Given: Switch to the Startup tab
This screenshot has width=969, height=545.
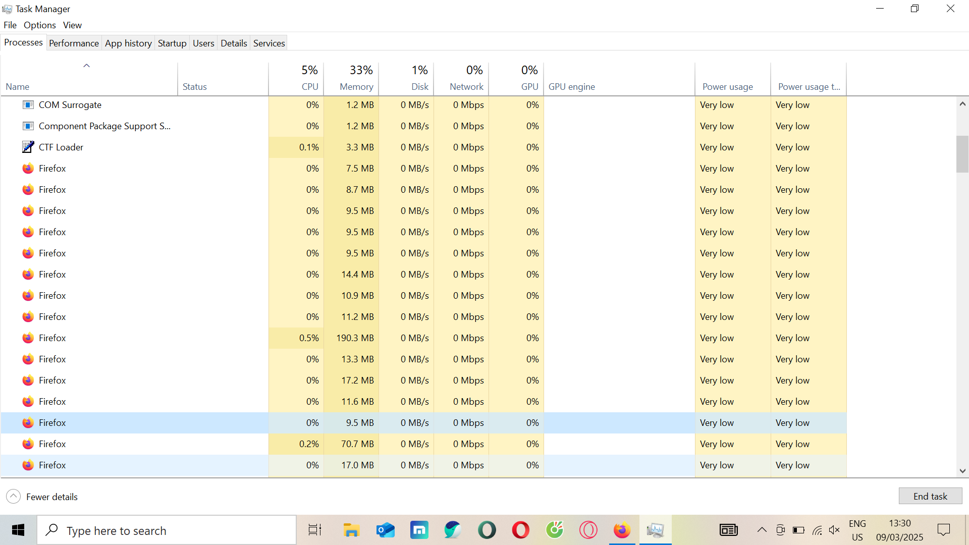Looking at the screenshot, I should [x=172, y=43].
